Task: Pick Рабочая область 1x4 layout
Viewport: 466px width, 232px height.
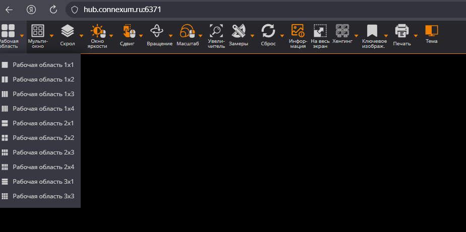Action: (x=40, y=109)
